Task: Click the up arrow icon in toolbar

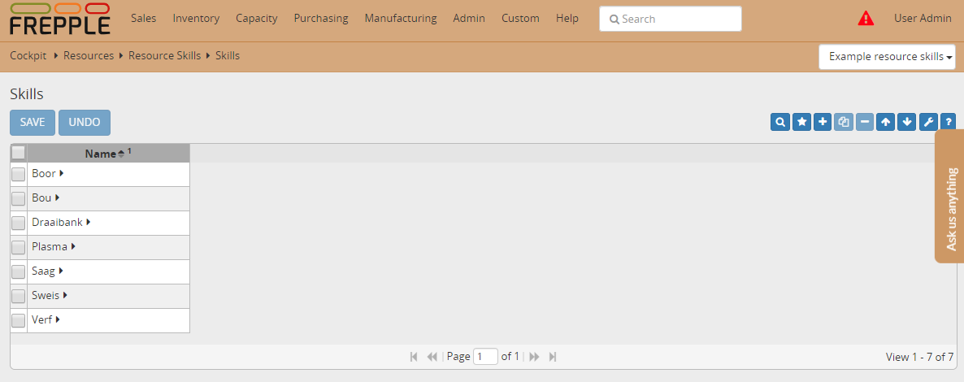Action: coord(886,122)
